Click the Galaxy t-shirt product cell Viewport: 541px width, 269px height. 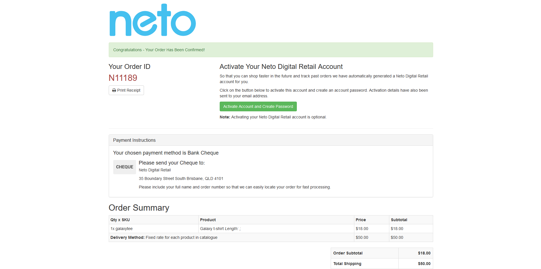tap(276, 229)
